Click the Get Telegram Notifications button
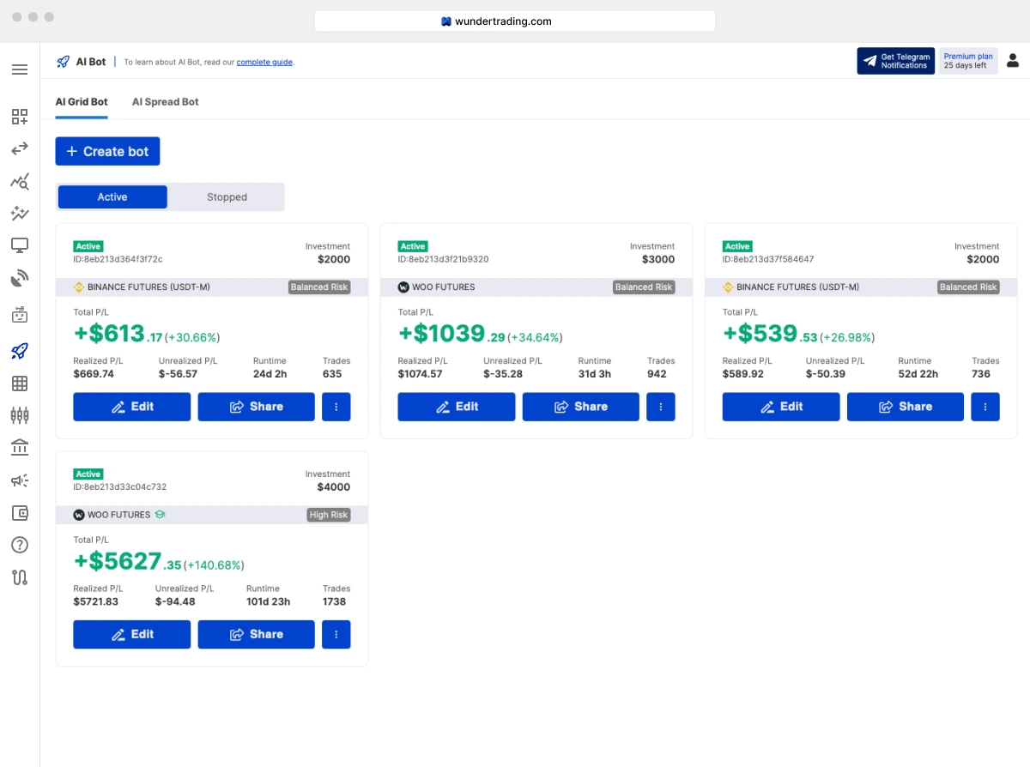 point(895,61)
